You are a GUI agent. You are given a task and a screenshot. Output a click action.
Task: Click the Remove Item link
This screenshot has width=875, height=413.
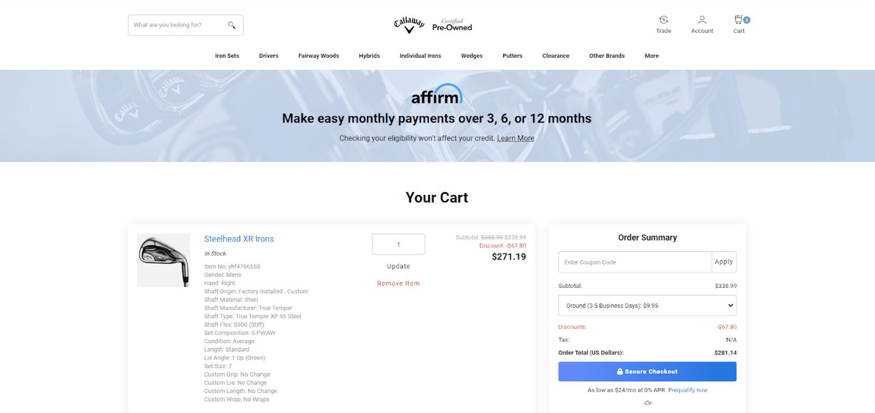pyautogui.click(x=398, y=284)
